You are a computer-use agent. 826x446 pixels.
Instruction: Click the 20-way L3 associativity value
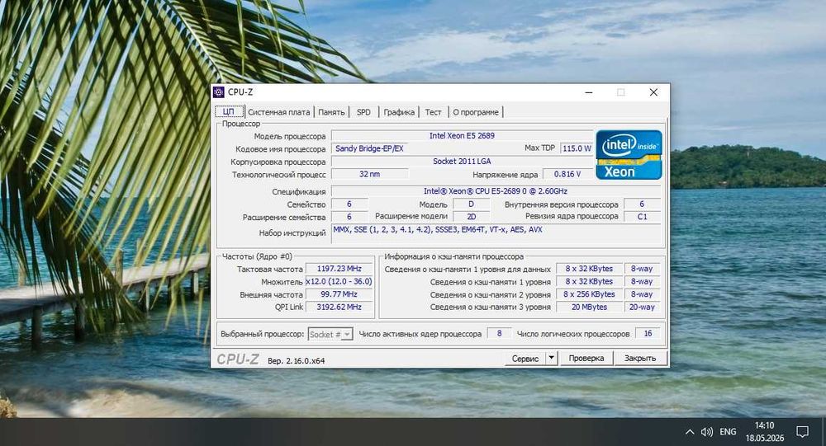[642, 308]
